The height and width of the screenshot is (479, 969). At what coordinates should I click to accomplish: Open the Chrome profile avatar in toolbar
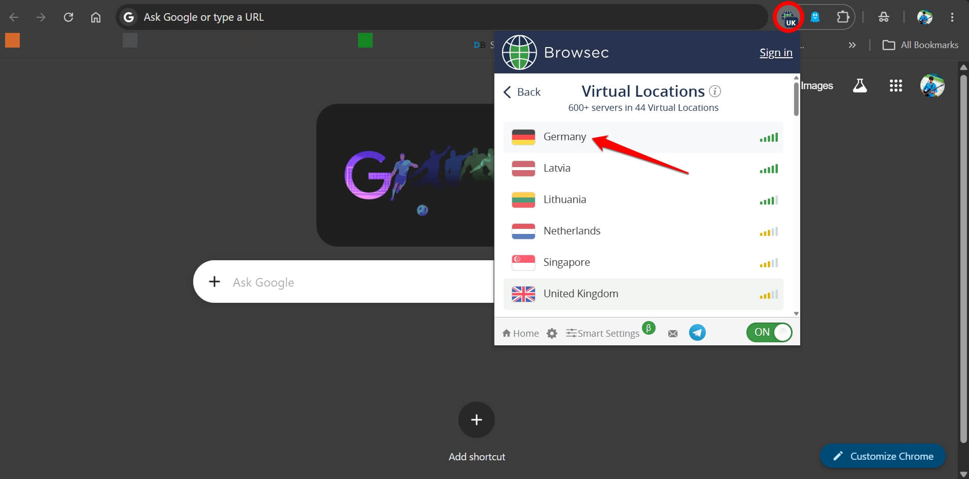[925, 17]
